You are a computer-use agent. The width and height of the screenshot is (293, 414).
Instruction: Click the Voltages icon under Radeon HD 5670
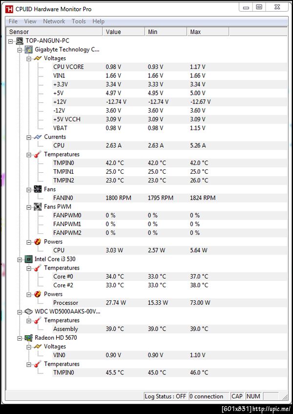(x=38, y=346)
